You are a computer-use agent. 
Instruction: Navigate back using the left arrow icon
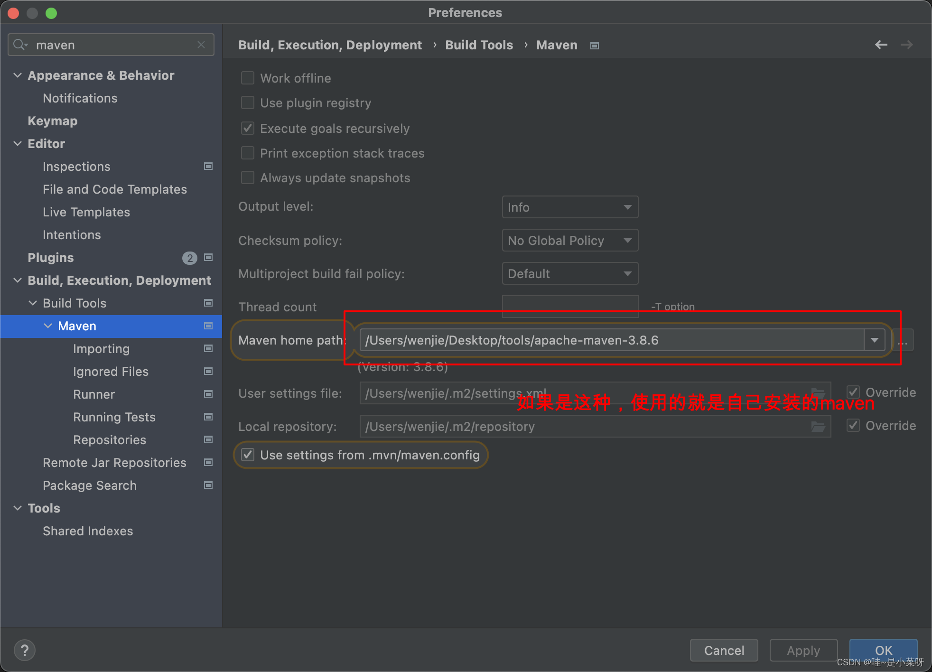(881, 45)
